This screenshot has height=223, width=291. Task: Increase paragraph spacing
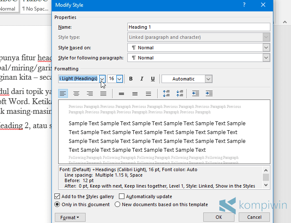pos(166,93)
